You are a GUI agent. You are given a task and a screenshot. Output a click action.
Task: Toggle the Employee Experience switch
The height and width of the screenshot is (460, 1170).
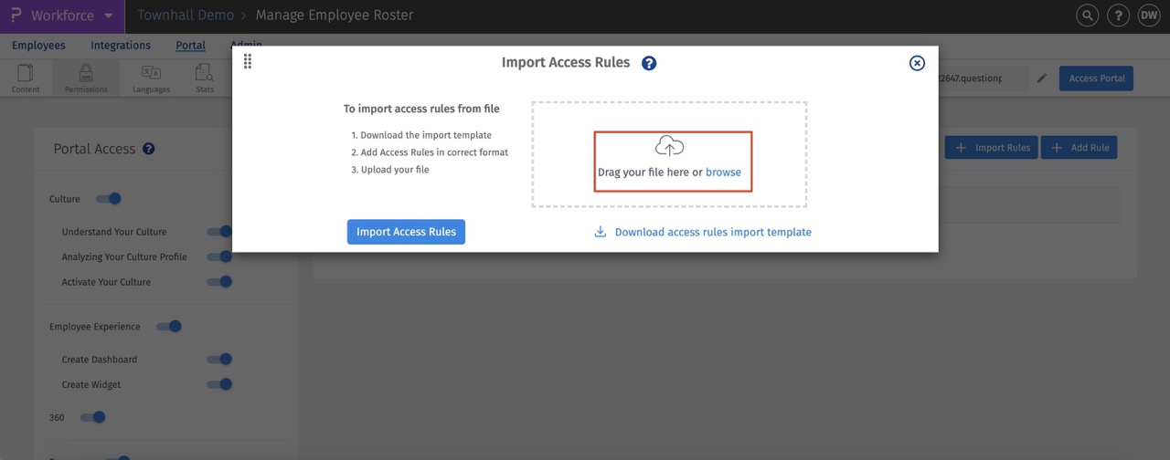pos(169,327)
